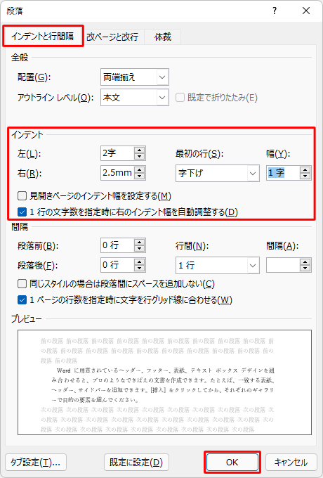This screenshot has width=323, height=478.
Task: Confirm with the OK button
Action: tap(232, 463)
